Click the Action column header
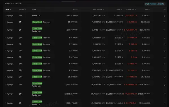This screenshot has width=169, height=107. pyautogui.click(x=34, y=10)
